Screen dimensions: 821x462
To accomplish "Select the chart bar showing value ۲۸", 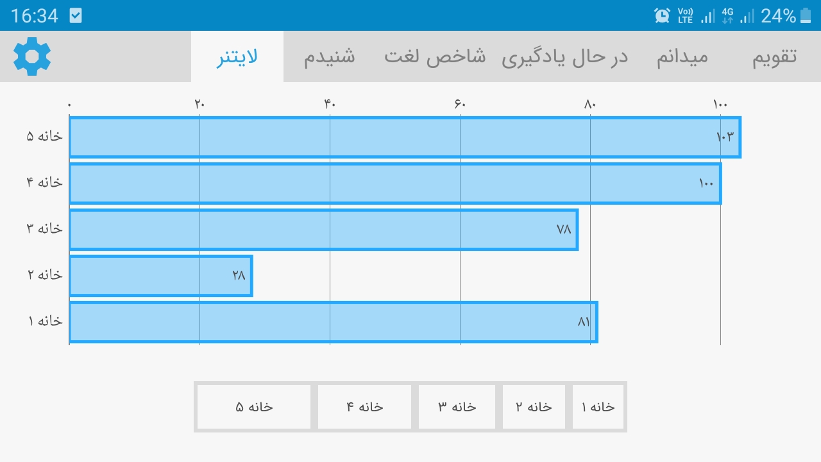I will coord(160,276).
